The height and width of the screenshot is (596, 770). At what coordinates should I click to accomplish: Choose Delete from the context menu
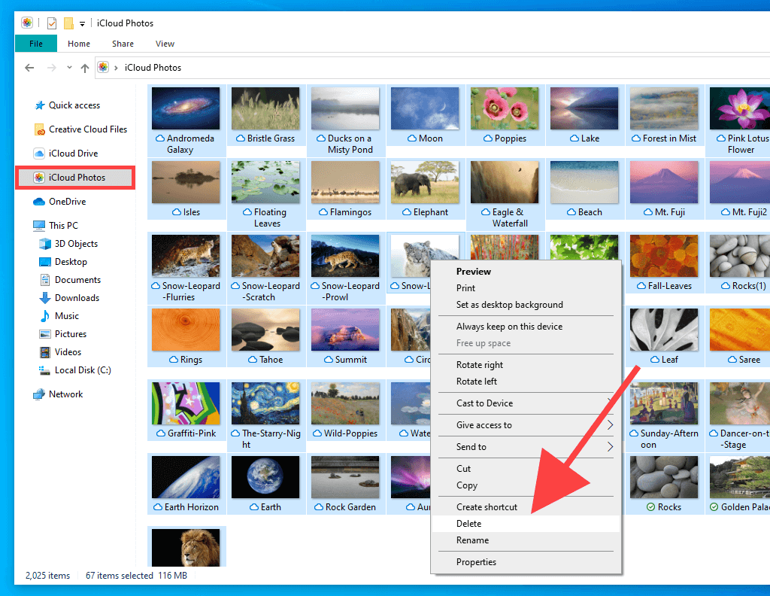coord(468,524)
